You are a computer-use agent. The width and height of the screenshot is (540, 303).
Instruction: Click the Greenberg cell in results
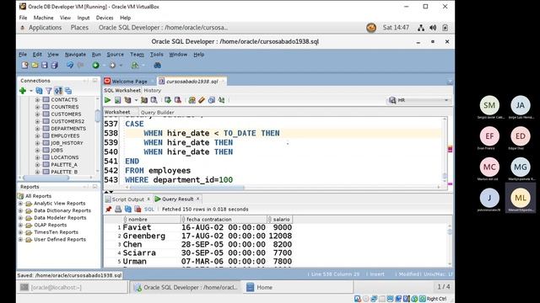[144, 236]
